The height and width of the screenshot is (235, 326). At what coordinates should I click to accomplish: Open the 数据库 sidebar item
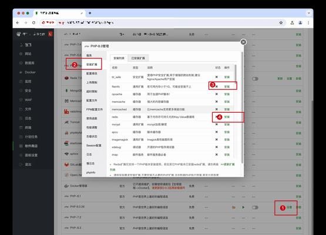[29, 63]
